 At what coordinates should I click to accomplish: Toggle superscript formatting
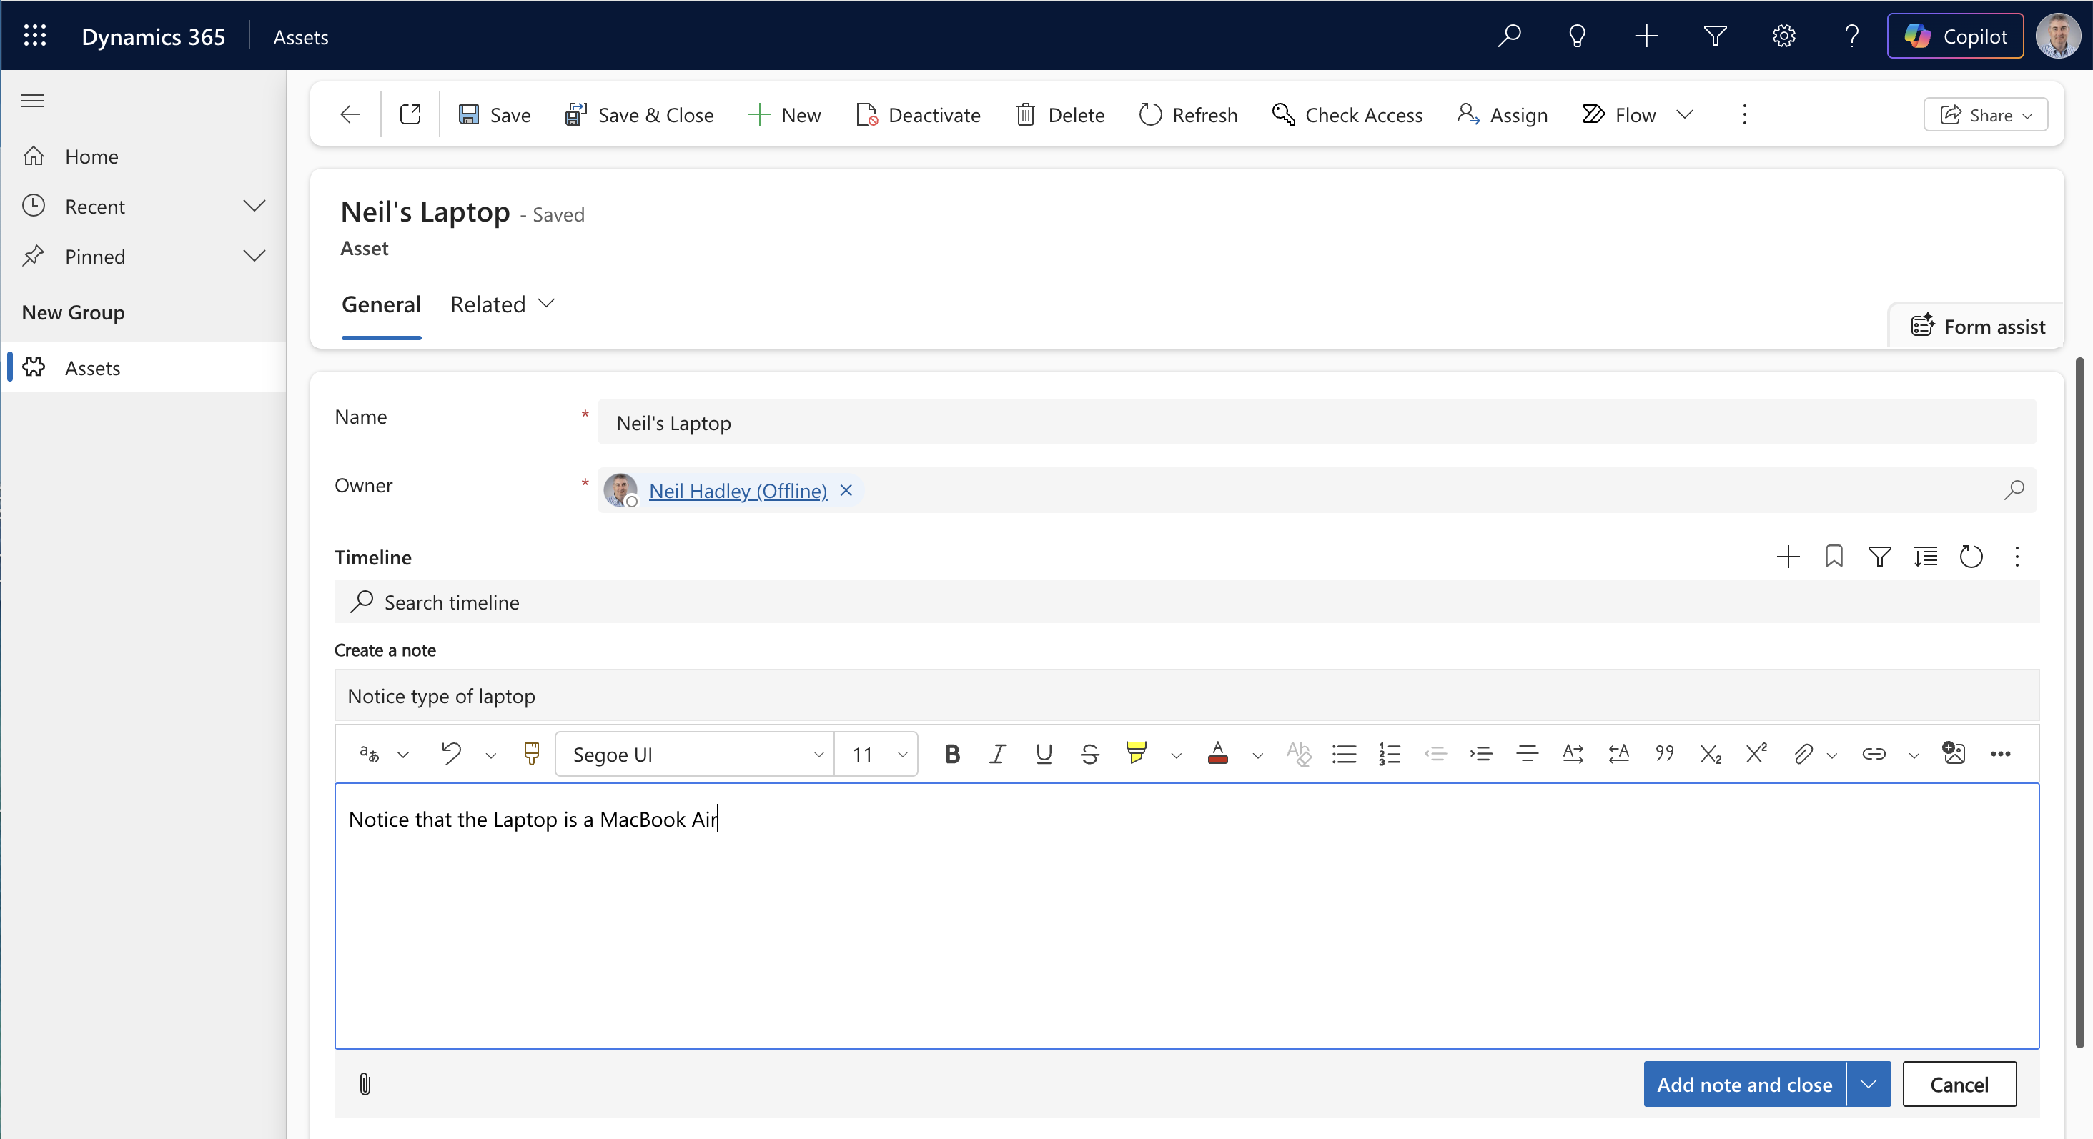tap(1756, 754)
